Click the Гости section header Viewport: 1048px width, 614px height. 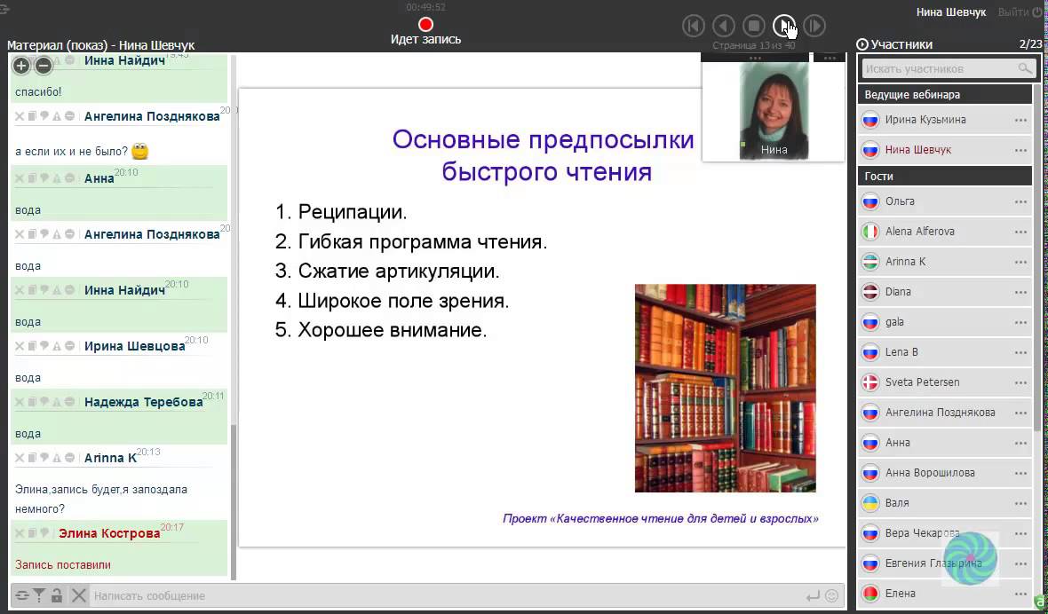pyautogui.click(x=944, y=176)
